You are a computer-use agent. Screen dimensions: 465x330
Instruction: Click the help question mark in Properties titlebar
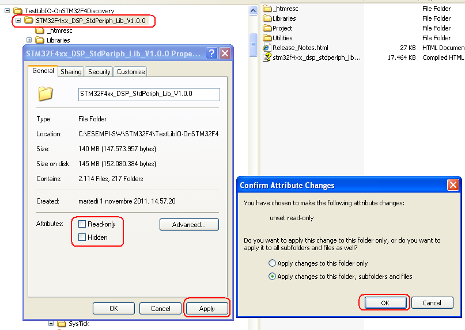point(211,53)
